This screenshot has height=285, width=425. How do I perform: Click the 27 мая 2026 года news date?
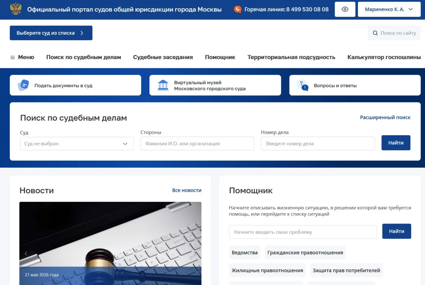tap(42, 275)
